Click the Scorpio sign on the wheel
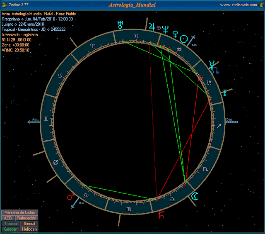The image size is (265, 234). 205,169
